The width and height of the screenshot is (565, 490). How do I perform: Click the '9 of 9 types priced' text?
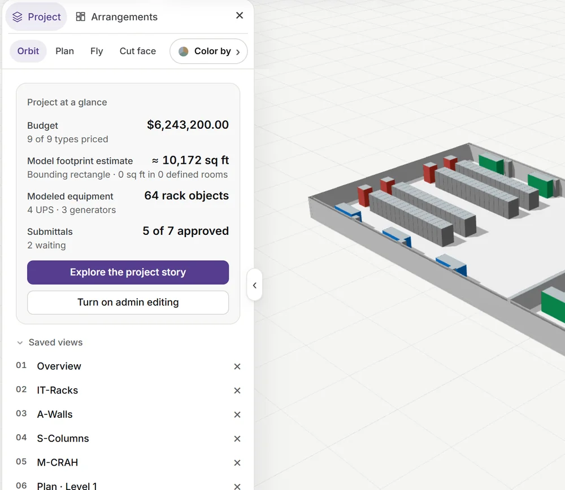pyautogui.click(x=68, y=139)
